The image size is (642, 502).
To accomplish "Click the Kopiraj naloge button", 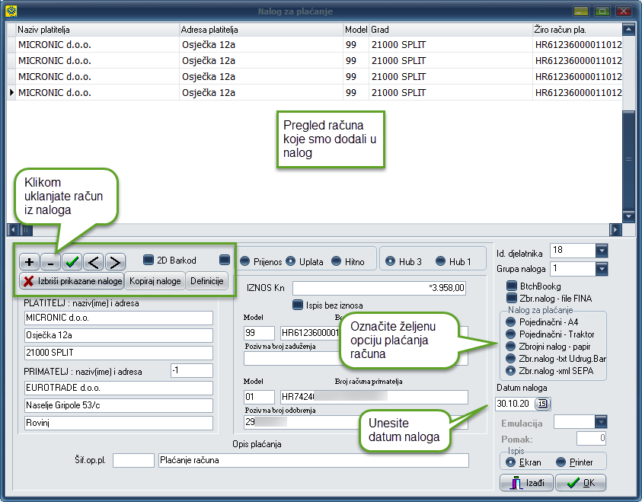I will click(155, 281).
